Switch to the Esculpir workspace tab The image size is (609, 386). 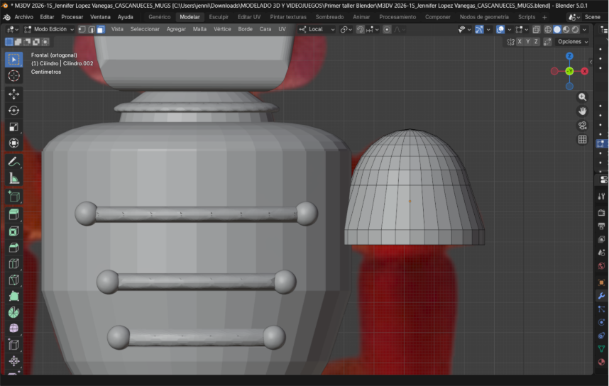point(218,16)
